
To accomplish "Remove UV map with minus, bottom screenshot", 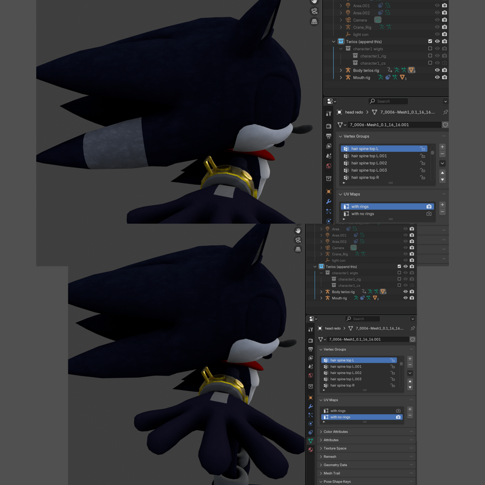I will [410, 416].
